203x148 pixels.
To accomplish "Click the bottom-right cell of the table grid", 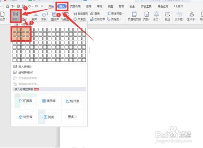I will 84,60.
